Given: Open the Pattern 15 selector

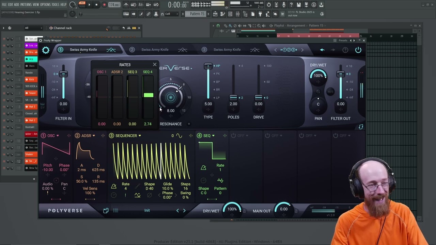Looking at the screenshot, I should [x=197, y=14].
